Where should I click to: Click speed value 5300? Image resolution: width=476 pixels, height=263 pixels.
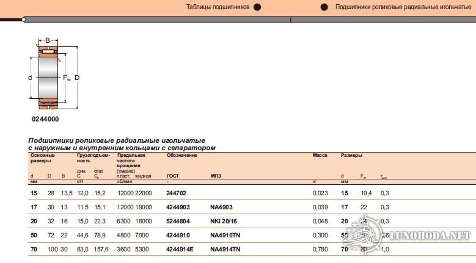(x=142, y=250)
